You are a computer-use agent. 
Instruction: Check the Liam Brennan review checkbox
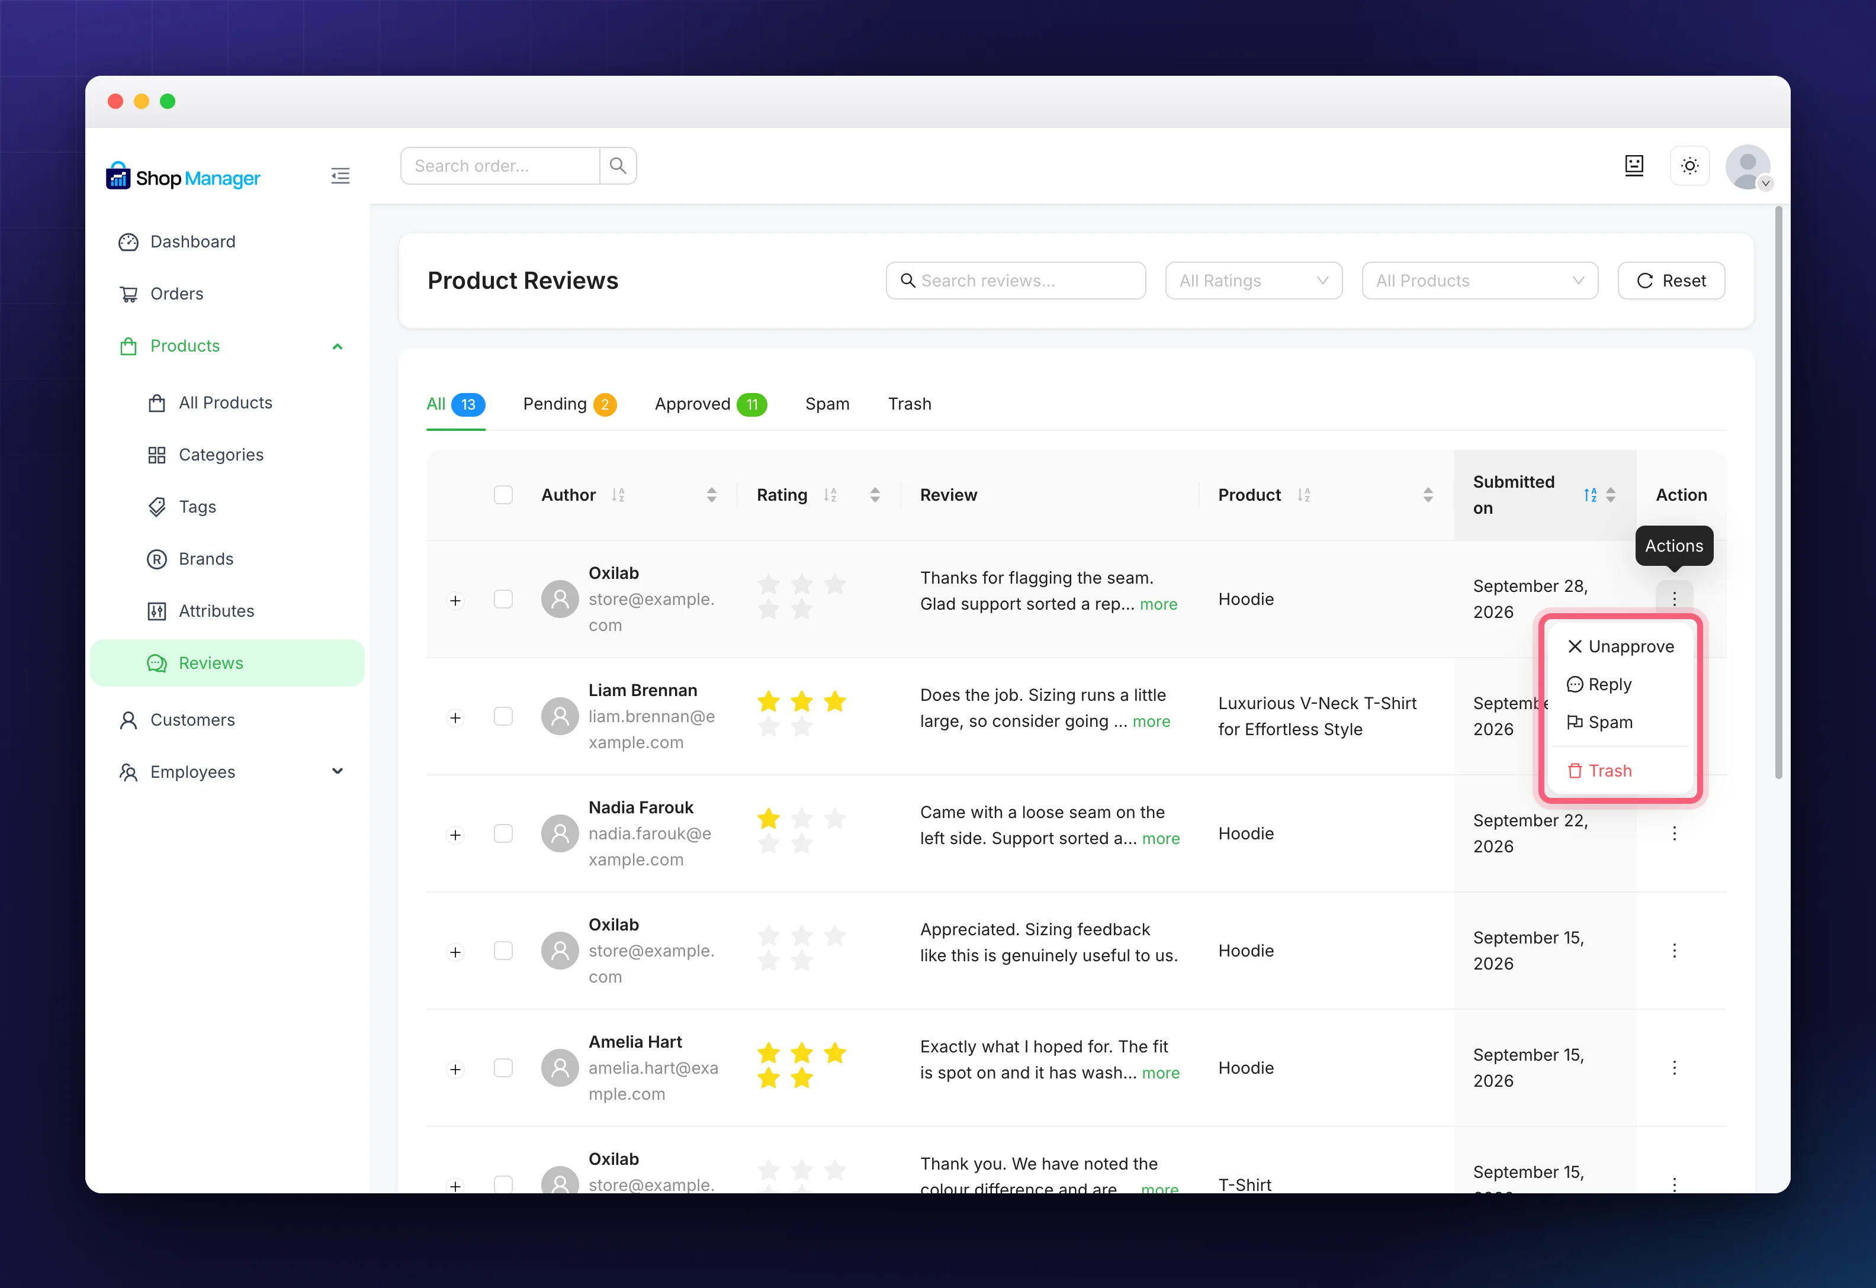[503, 717]
